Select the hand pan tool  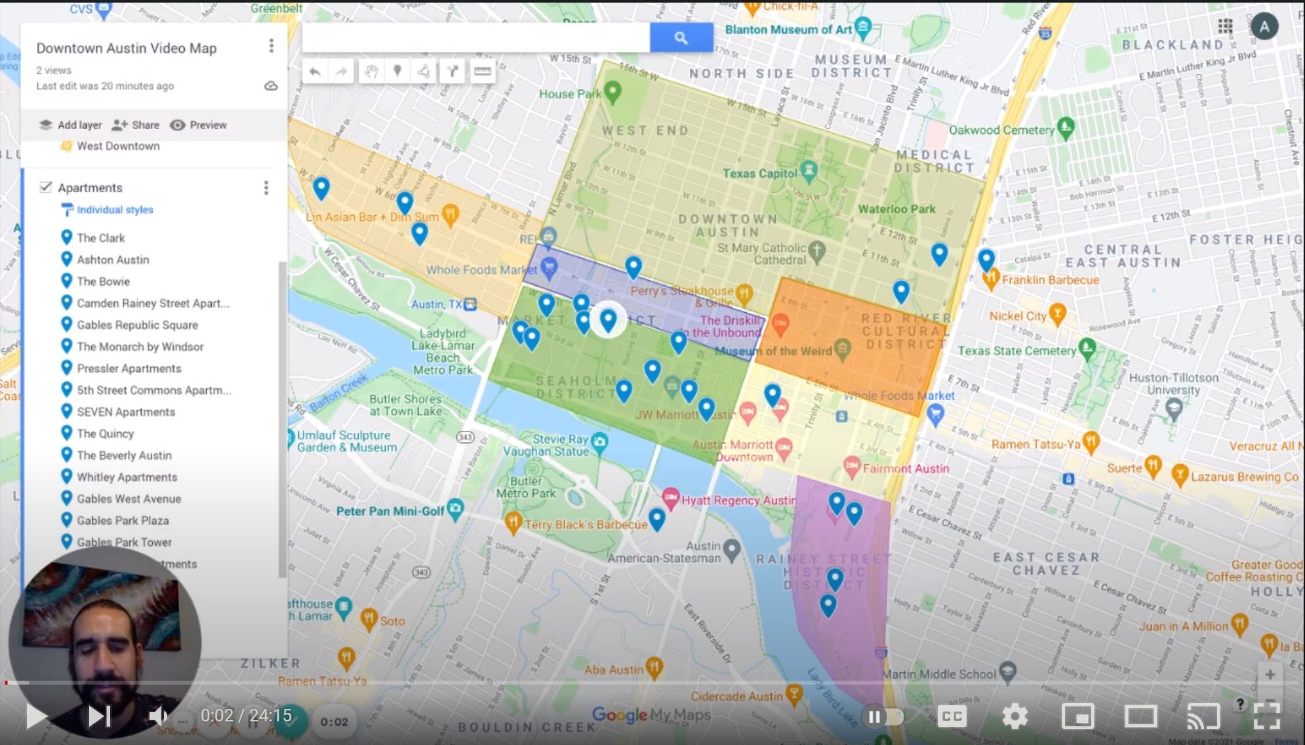point(371,71)
